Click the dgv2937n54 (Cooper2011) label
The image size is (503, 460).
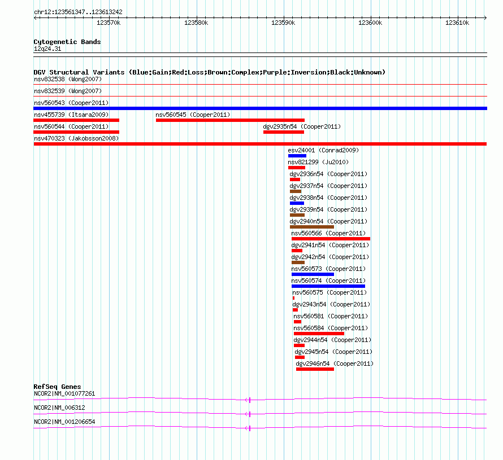328,186
